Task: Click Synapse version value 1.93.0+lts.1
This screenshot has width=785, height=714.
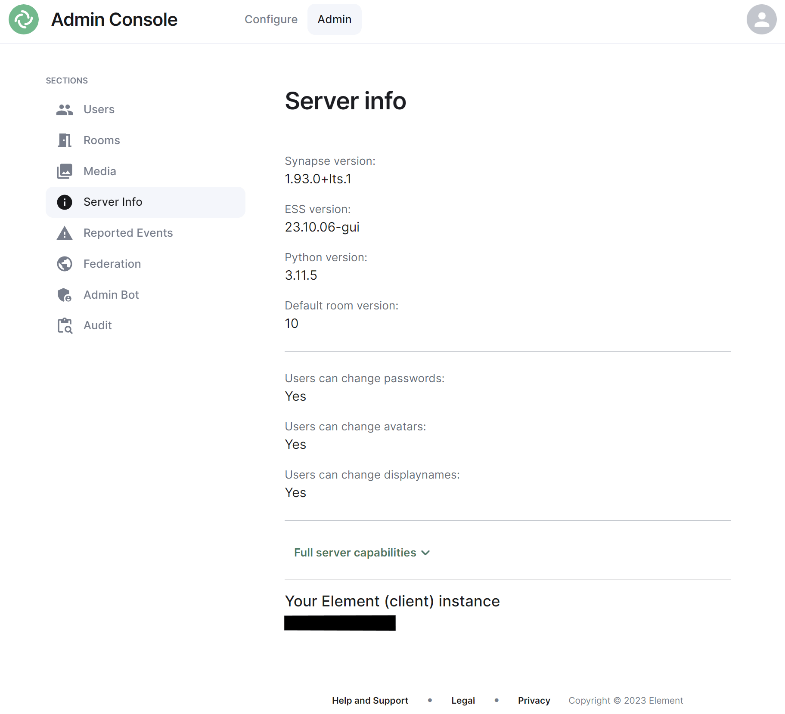Action: click(318, 179)
